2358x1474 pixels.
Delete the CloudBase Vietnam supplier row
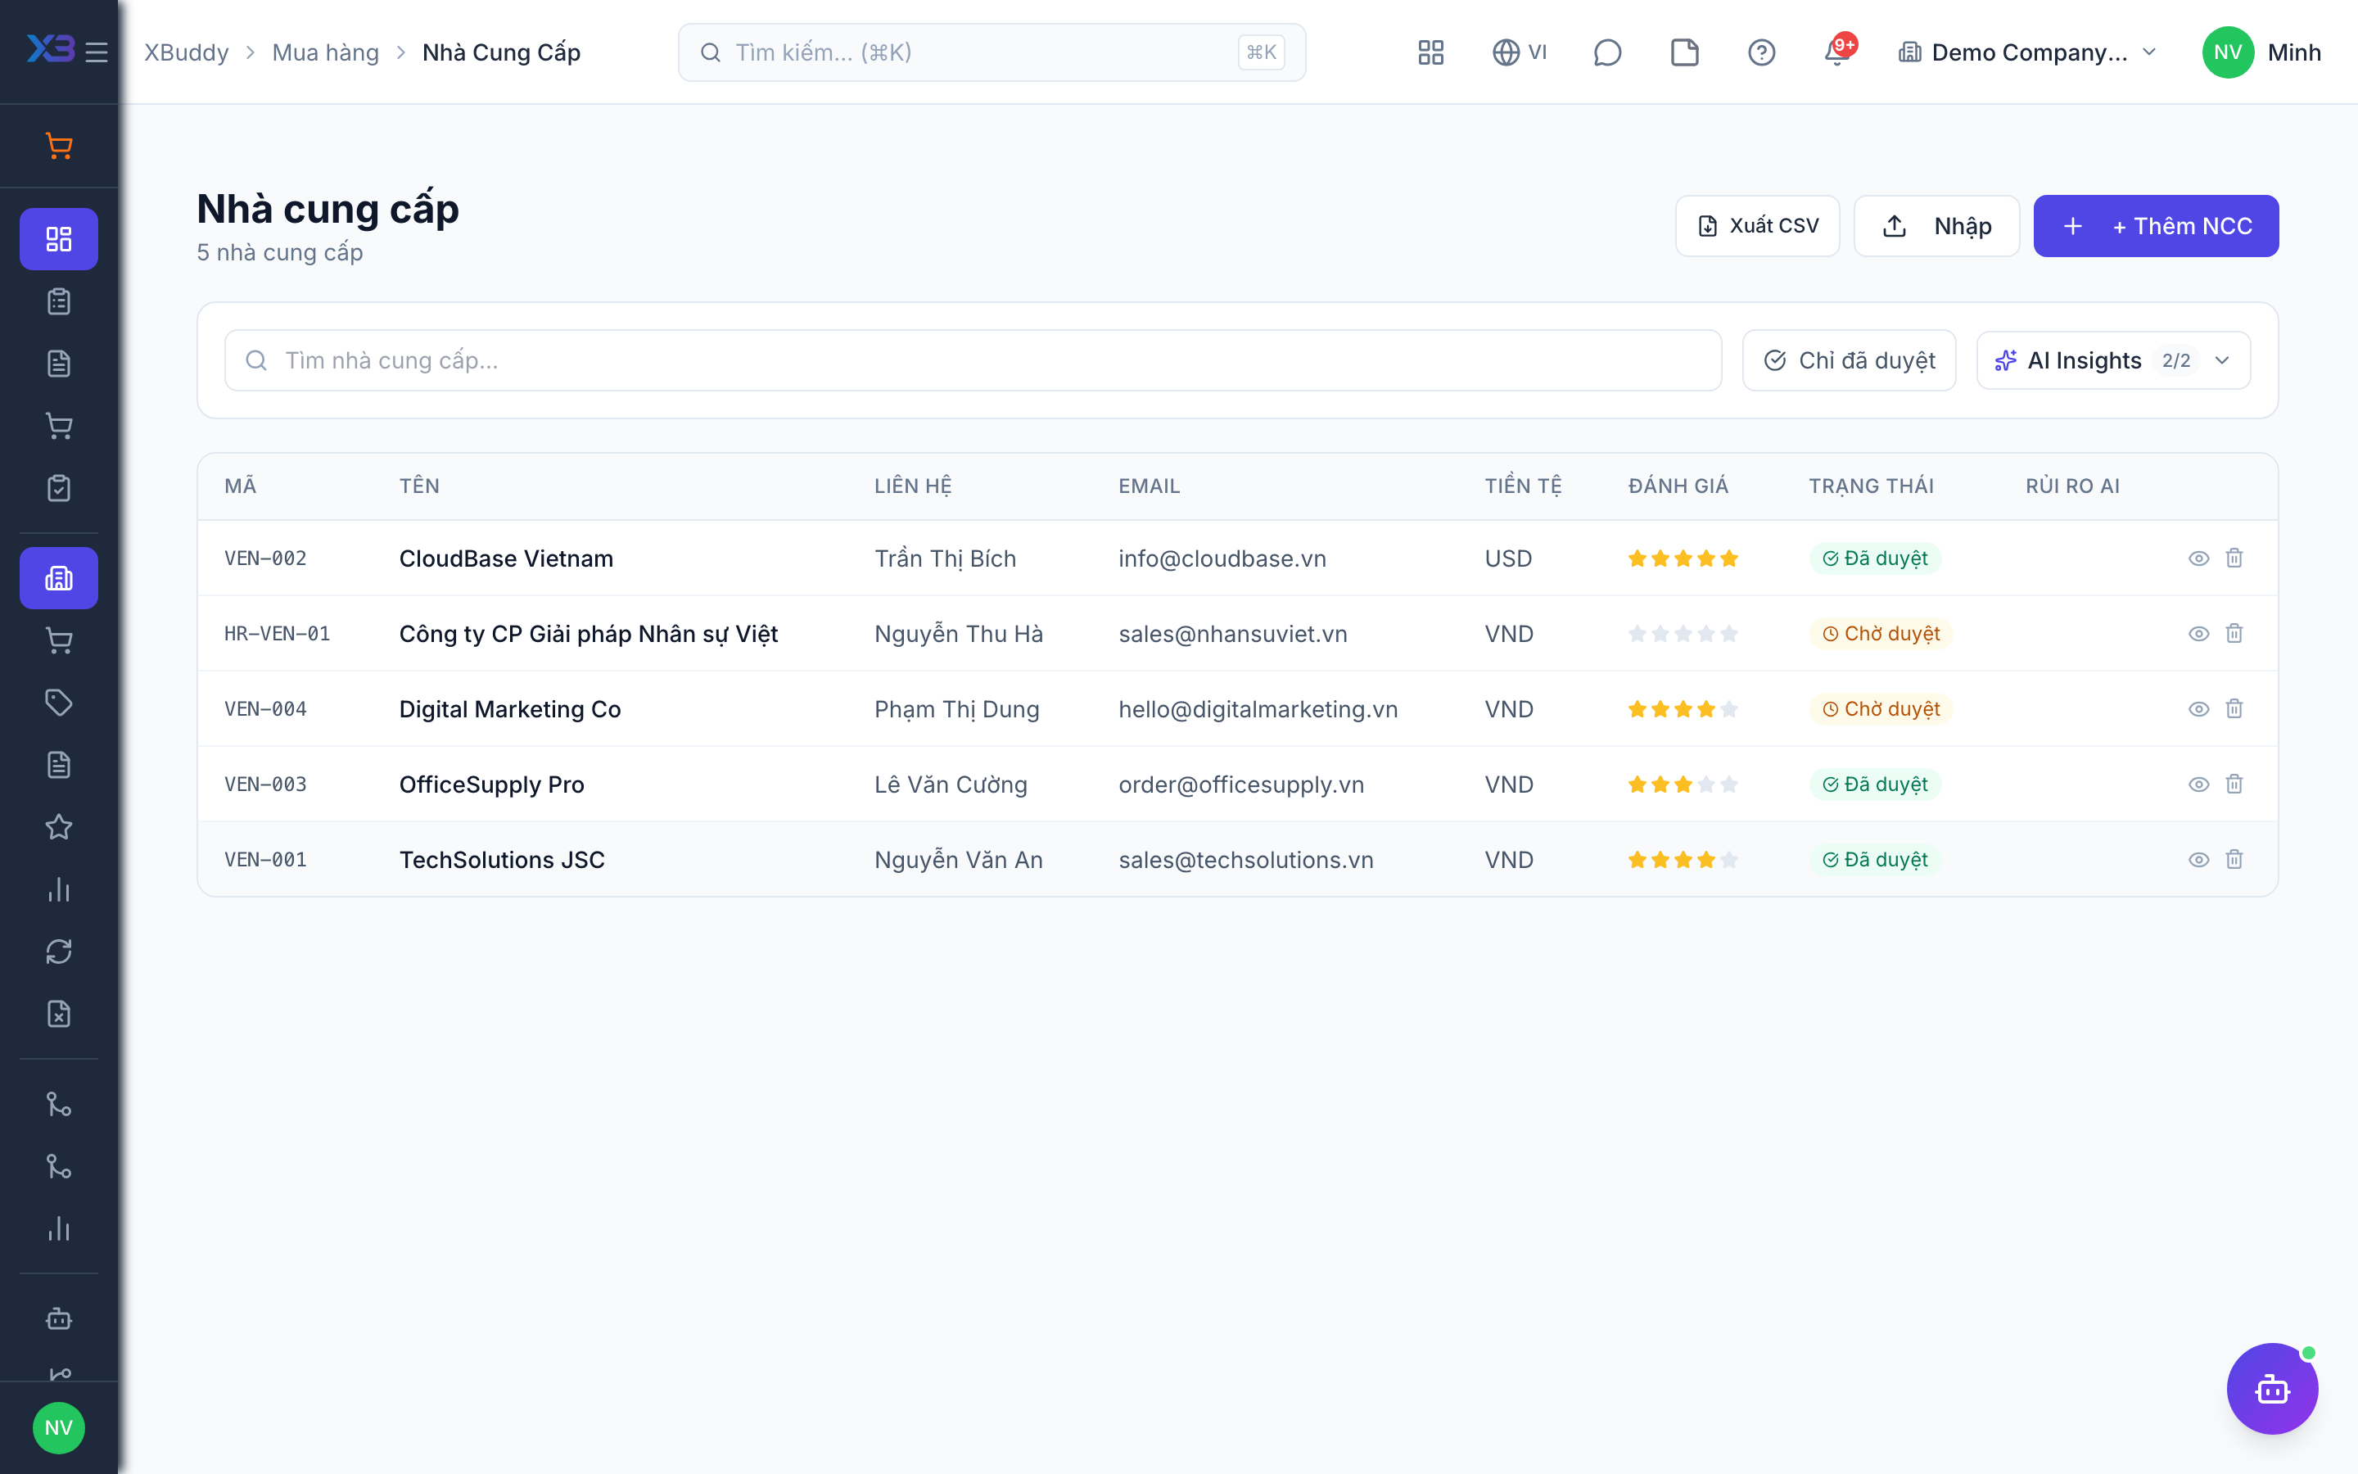click(2234, 558)
